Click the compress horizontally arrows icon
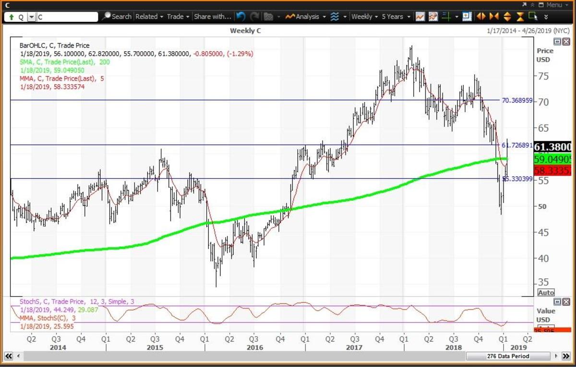This screenshot has width=576, height=367. point(494,16)
